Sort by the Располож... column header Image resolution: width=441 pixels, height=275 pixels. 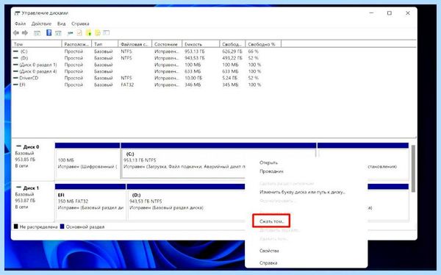tap(76, 44)
